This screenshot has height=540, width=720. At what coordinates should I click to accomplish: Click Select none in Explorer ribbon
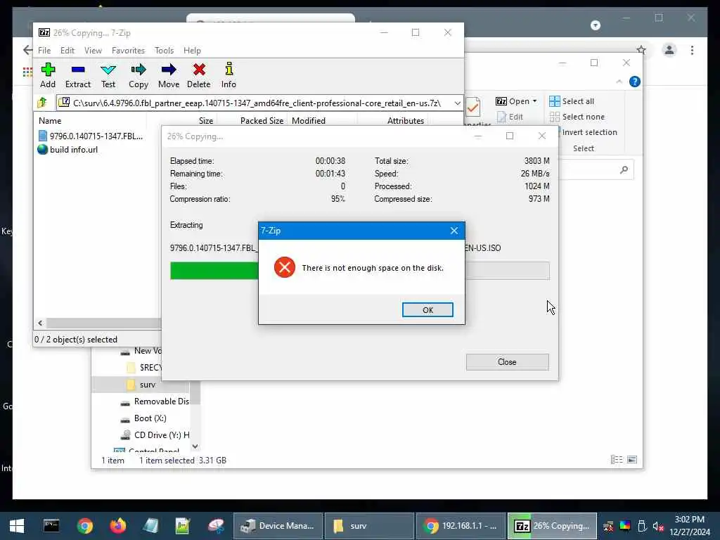[x=577, y=117]
